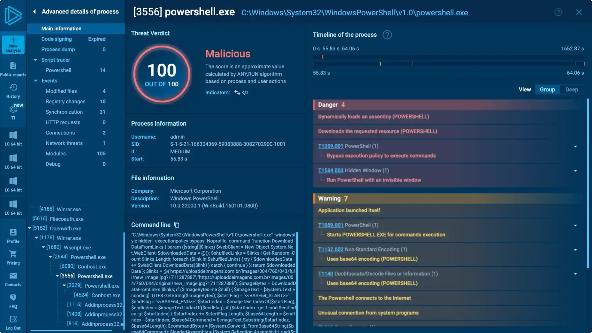Start a New analysis
Viewport: 592px width, 333px height.
(x=13, y=44)
